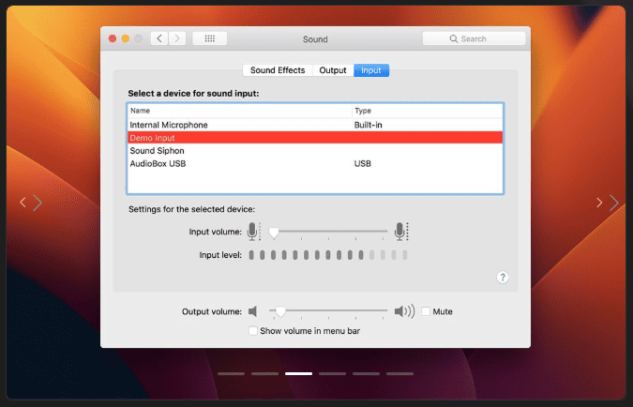Click the low input volume microphone icon
Viewport: 633px width, 407px height.
(x=253, y=232)
